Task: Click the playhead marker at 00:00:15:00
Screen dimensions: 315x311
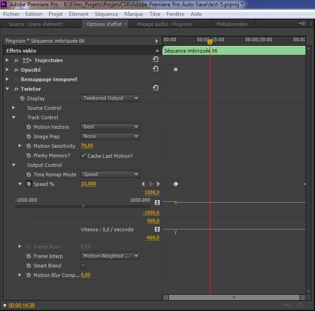Action: tap(210, 42)
